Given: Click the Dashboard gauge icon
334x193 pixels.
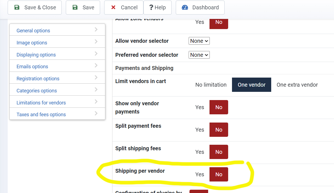Looking at the screenshot, I should click(x=185, y=7).
